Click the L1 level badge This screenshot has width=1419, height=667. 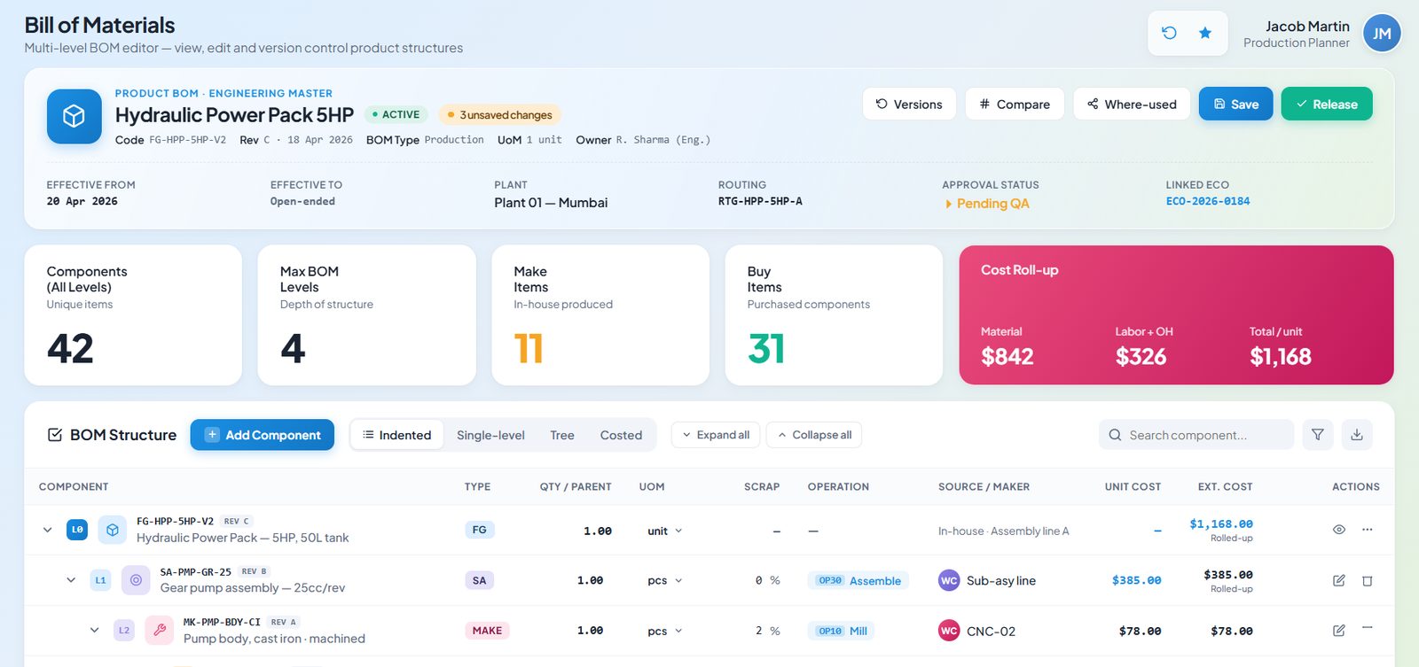(100, 580)
